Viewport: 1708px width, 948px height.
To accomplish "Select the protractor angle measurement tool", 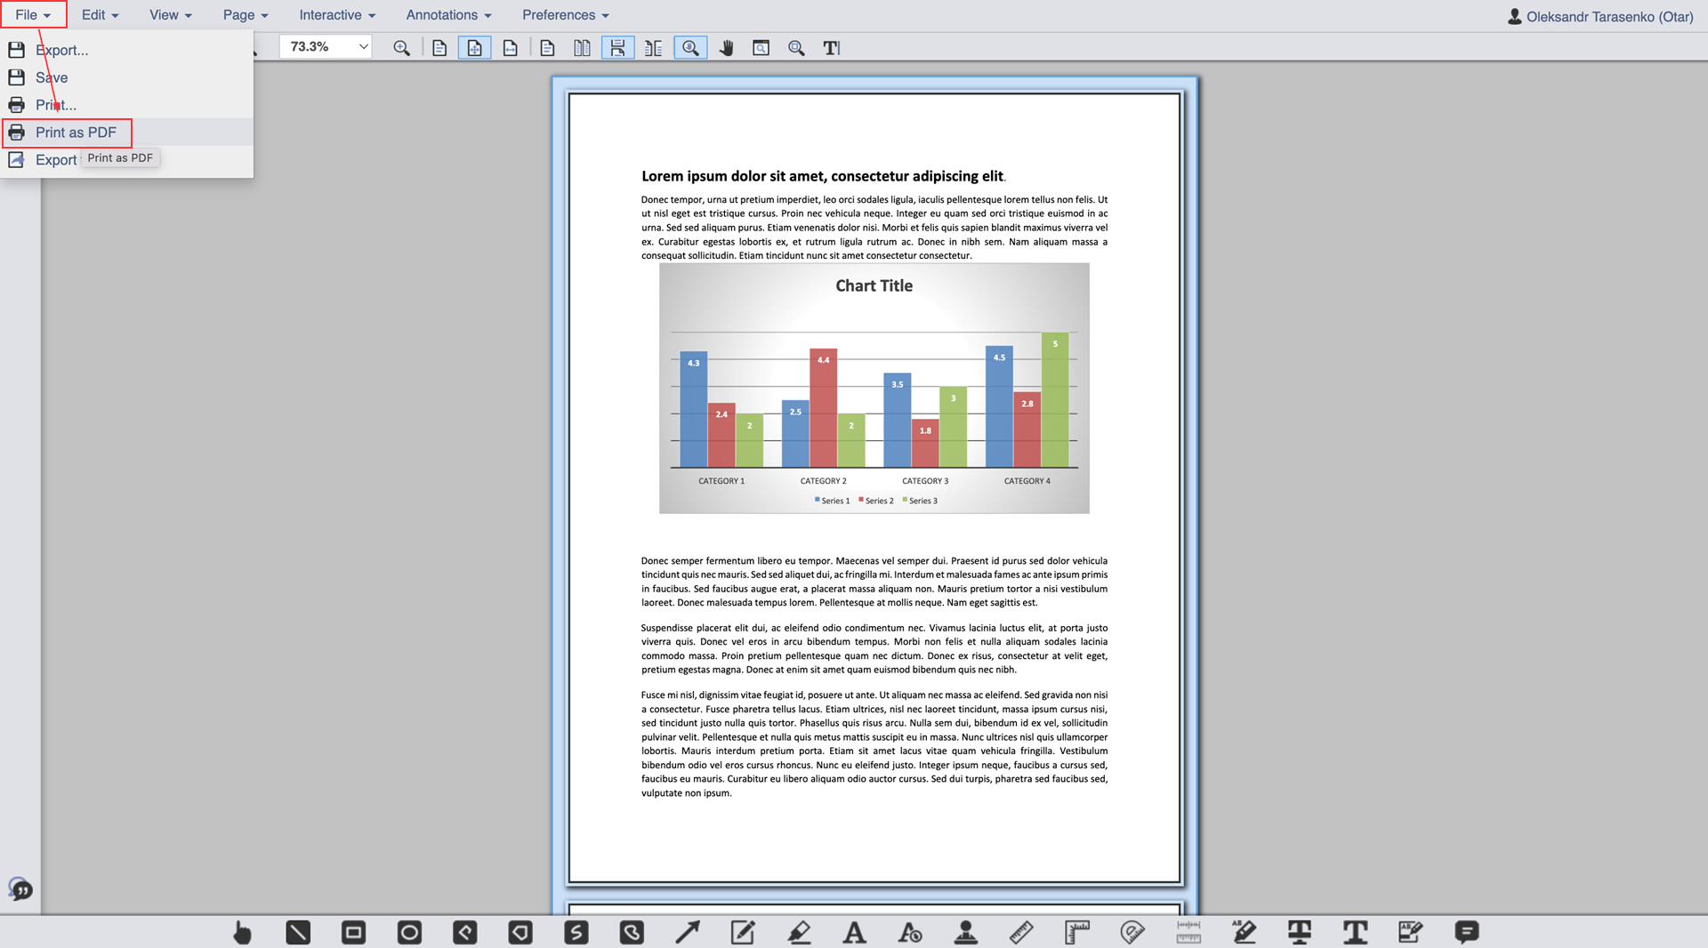I will coord(1132,932).
